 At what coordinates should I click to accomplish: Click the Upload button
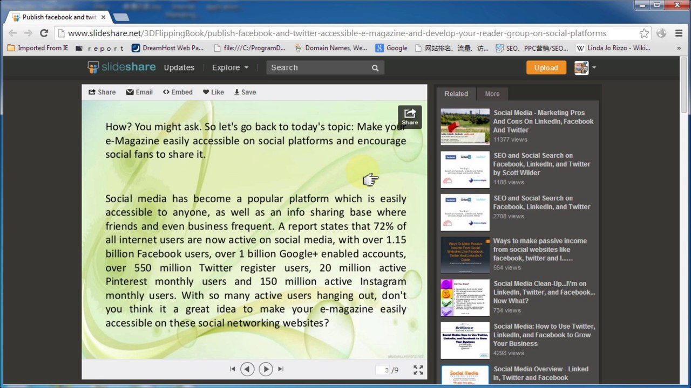(x=546, y=68)
